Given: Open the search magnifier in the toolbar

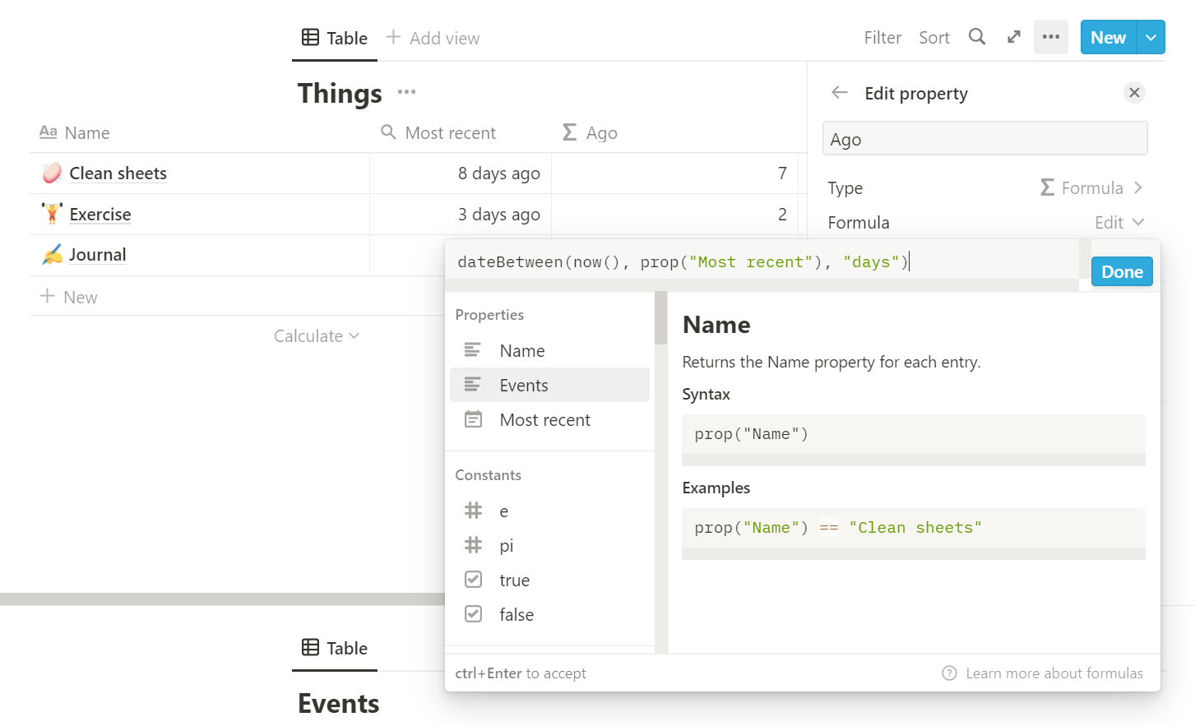Looking at the screenshot, I should [x=976, y=37].
